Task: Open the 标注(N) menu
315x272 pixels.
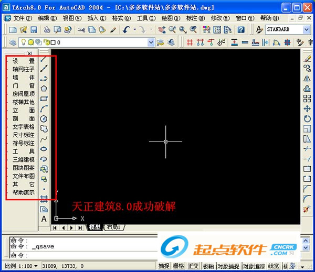Action: coord(195,18)
